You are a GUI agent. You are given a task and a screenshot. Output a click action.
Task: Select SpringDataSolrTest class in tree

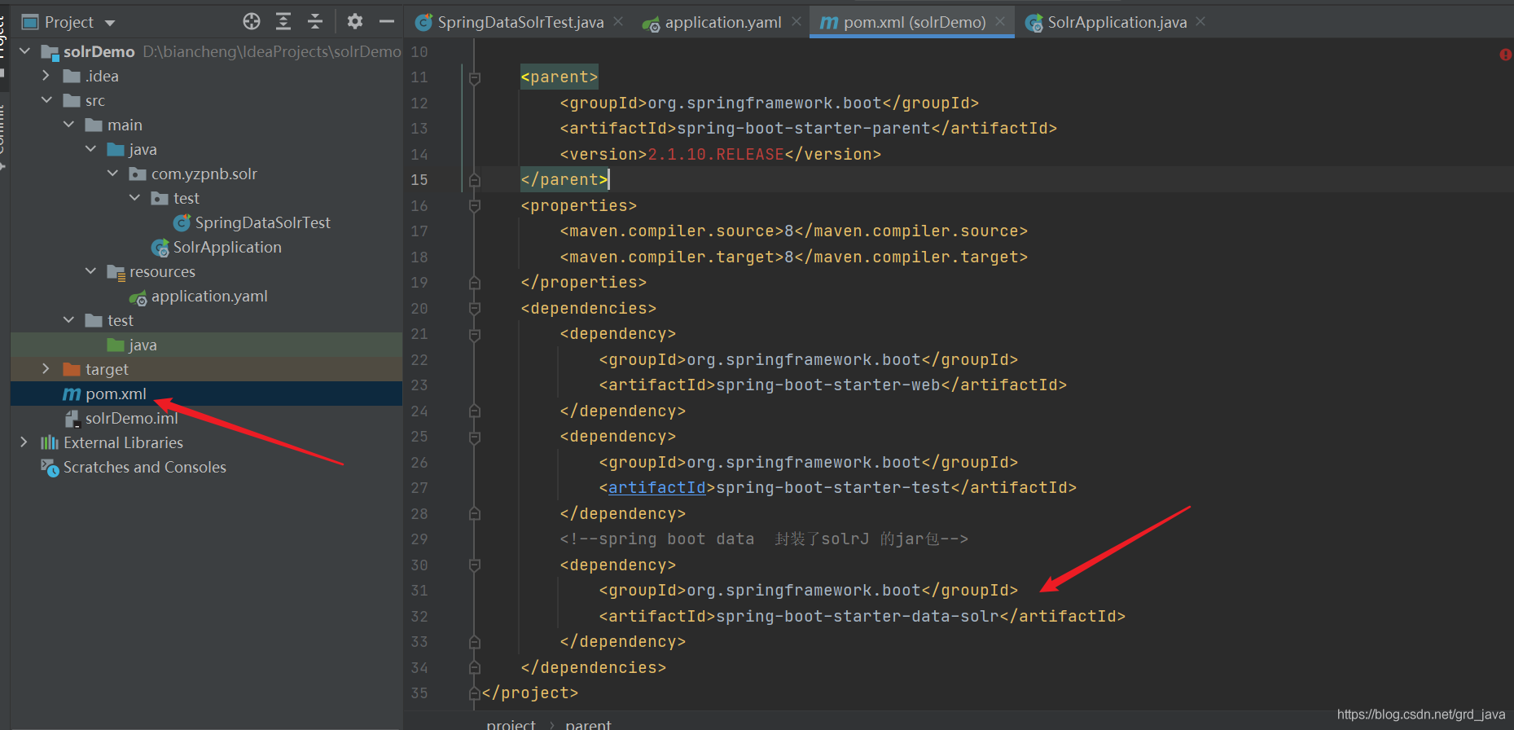coord(262,222)
